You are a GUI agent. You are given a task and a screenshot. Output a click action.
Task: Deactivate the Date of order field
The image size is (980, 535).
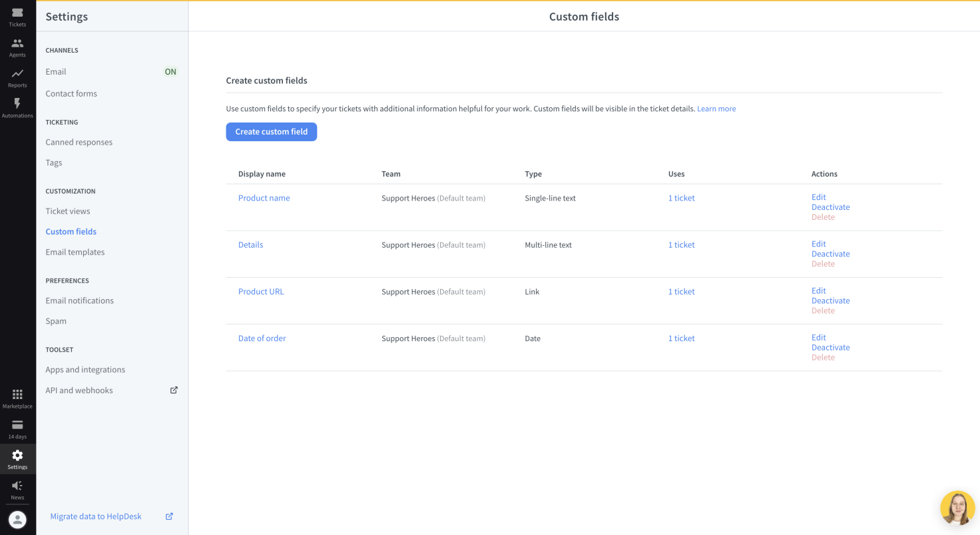(831, 347)
